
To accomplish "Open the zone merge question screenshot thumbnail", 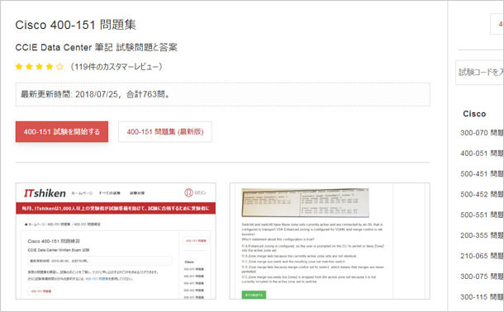I will click(330, 241).
